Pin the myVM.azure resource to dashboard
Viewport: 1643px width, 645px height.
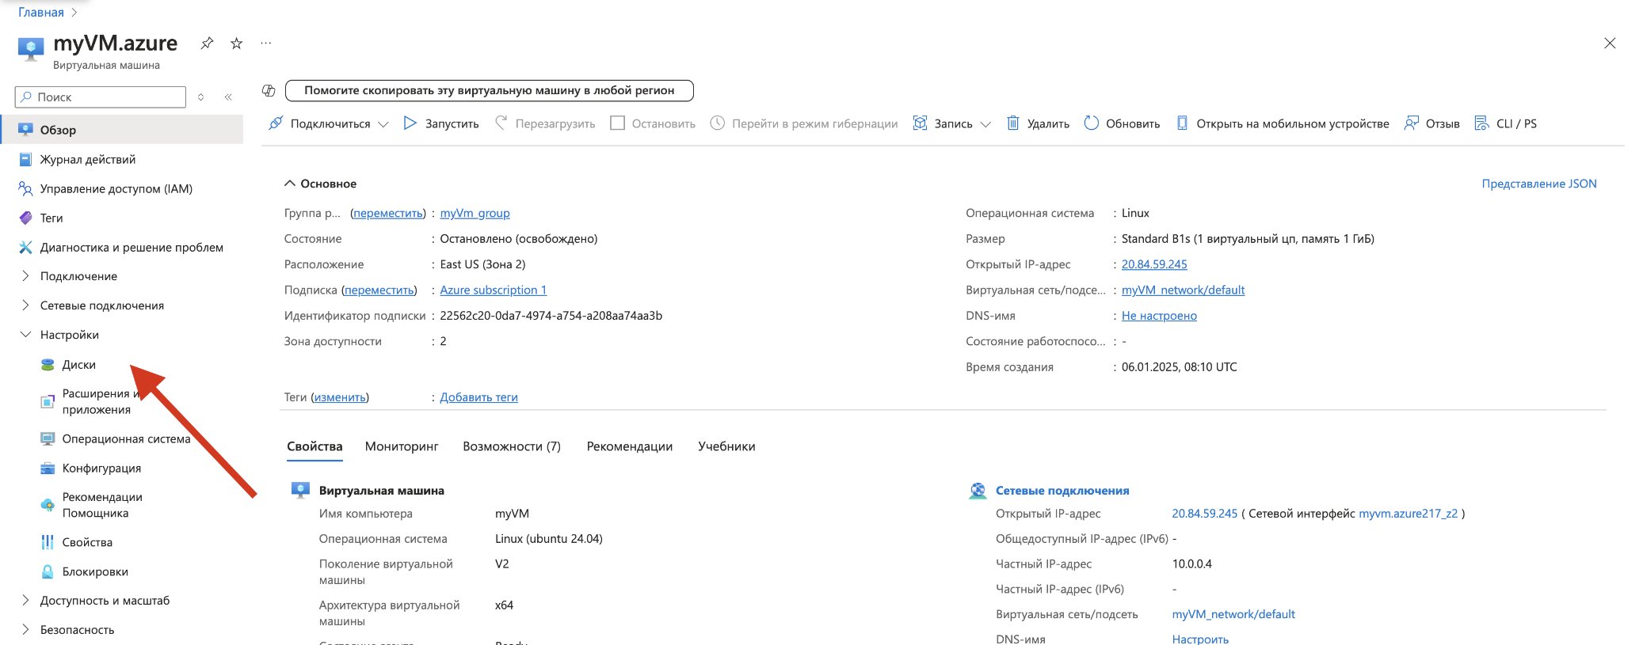[x=207, y=43]
